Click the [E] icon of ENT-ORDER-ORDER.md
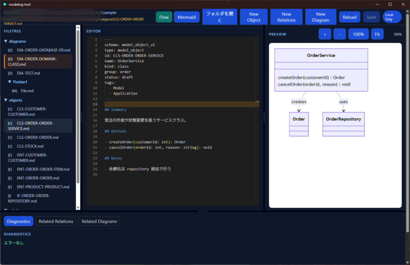Screen dimensions: 410x265 (10, 178)
